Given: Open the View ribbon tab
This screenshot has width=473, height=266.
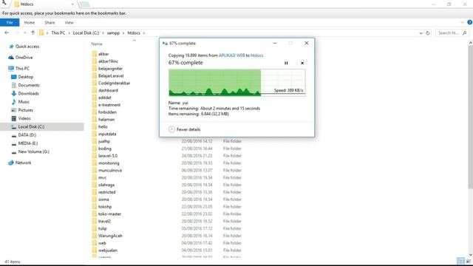Looking at the screenshot, I should 69,23.
